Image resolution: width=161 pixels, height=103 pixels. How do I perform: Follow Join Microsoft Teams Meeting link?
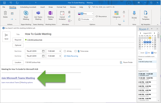[18, 78]
